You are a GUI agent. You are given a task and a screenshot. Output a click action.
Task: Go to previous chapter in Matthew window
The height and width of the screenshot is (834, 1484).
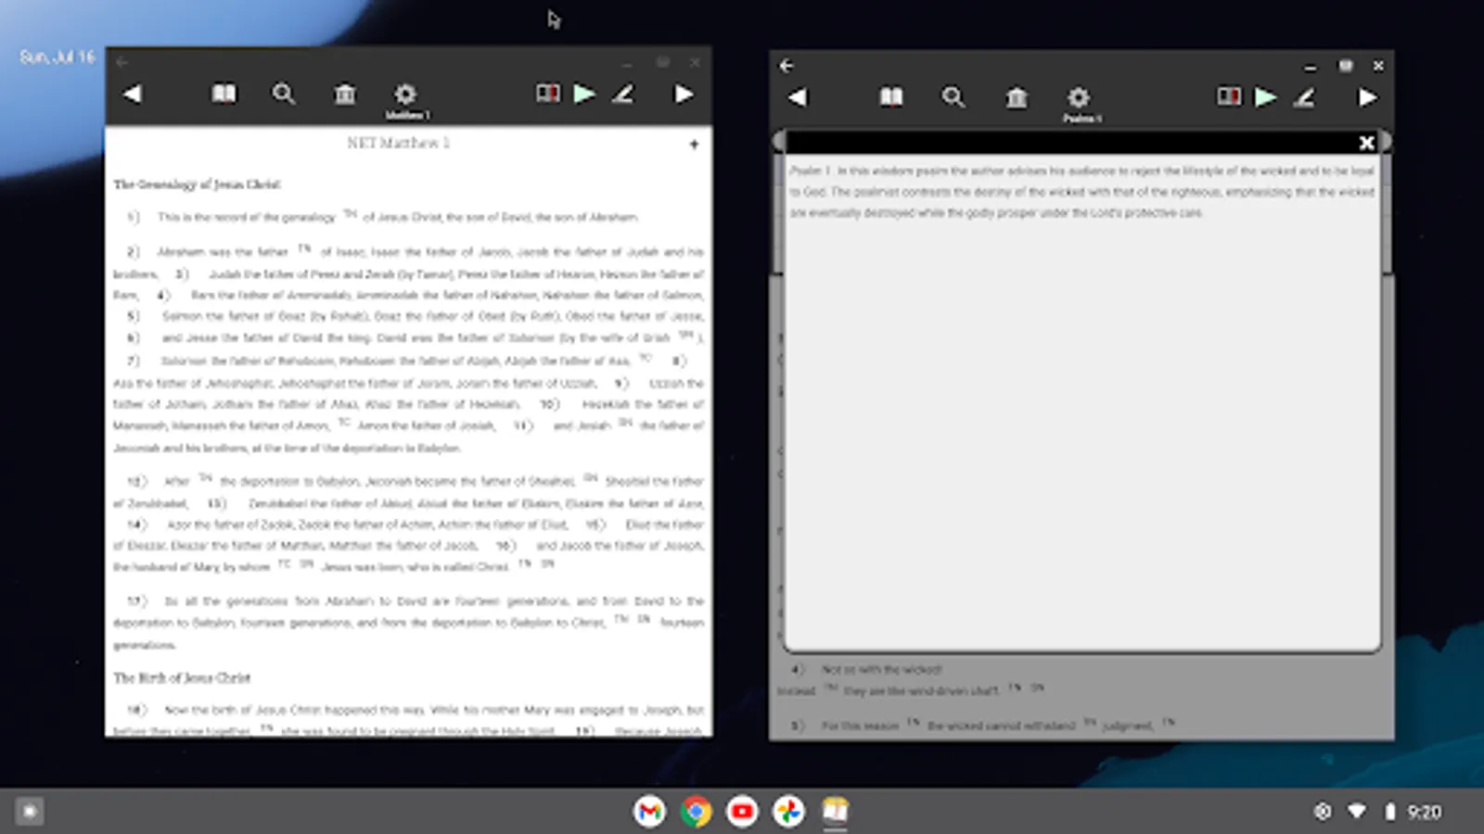pyautogui.click(x=133, y=94)
